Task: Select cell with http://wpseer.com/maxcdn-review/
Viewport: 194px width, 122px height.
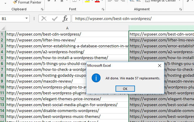Action: pyautogui.click(x=46, y=81)
